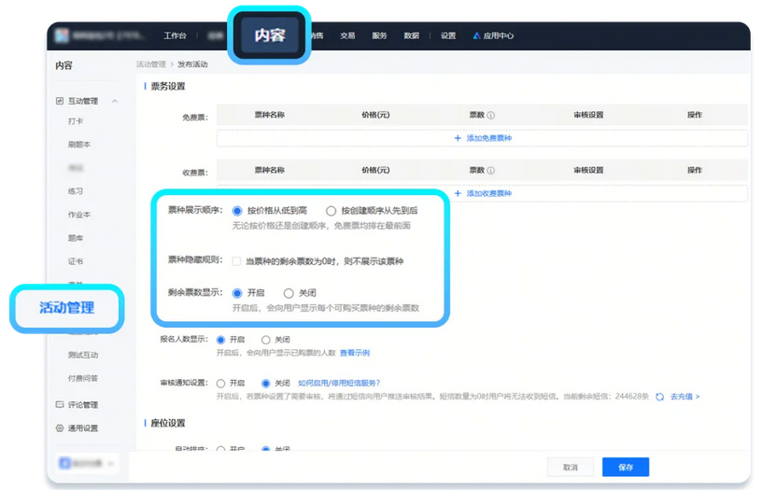Open the 交易 top menu
Image resolution: width=762 pixels, height=490 pixels.
[x=347, y=36]
